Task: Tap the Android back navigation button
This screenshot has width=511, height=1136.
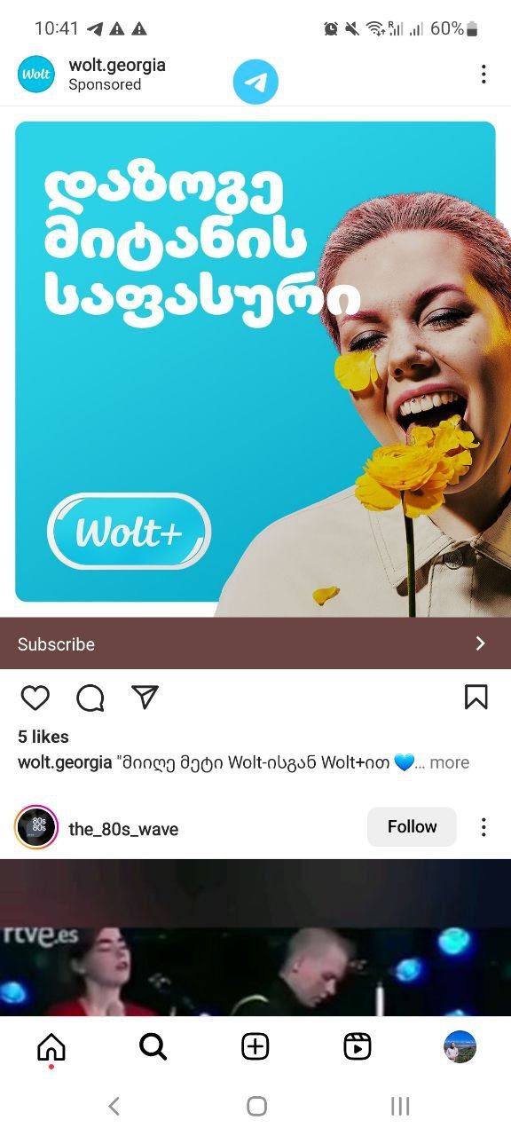Action: point(114,1106)
